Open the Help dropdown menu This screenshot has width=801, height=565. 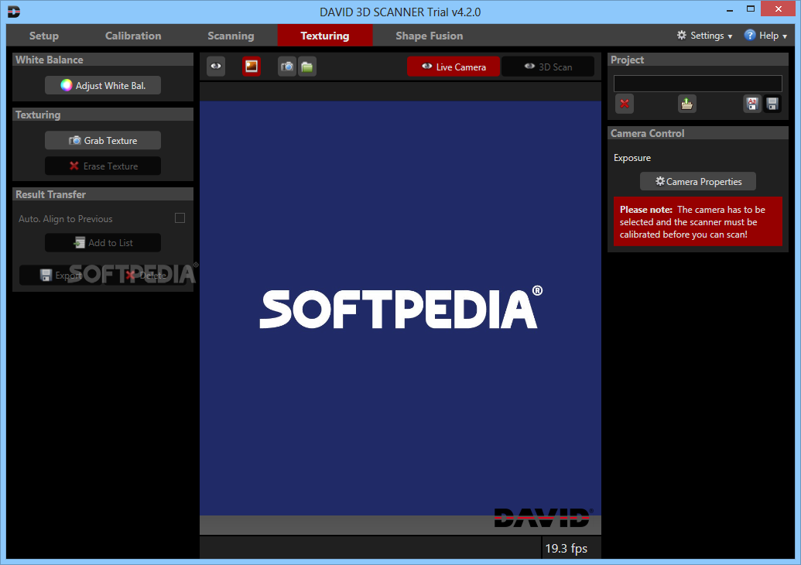[x=765, y=36]
